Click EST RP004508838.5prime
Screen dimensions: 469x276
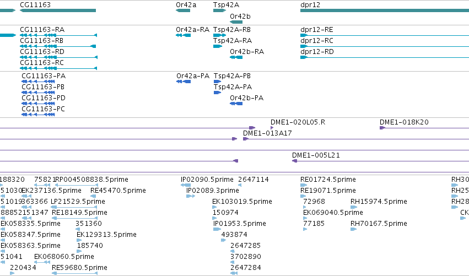point(92,180)
